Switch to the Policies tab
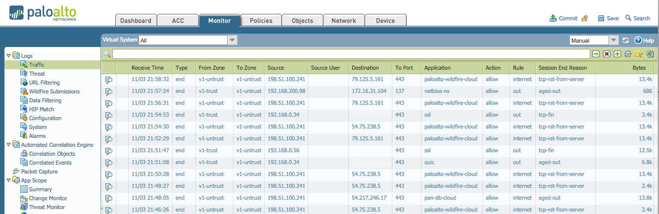Viewport: 659px width, 214px height. click(261, 20)
